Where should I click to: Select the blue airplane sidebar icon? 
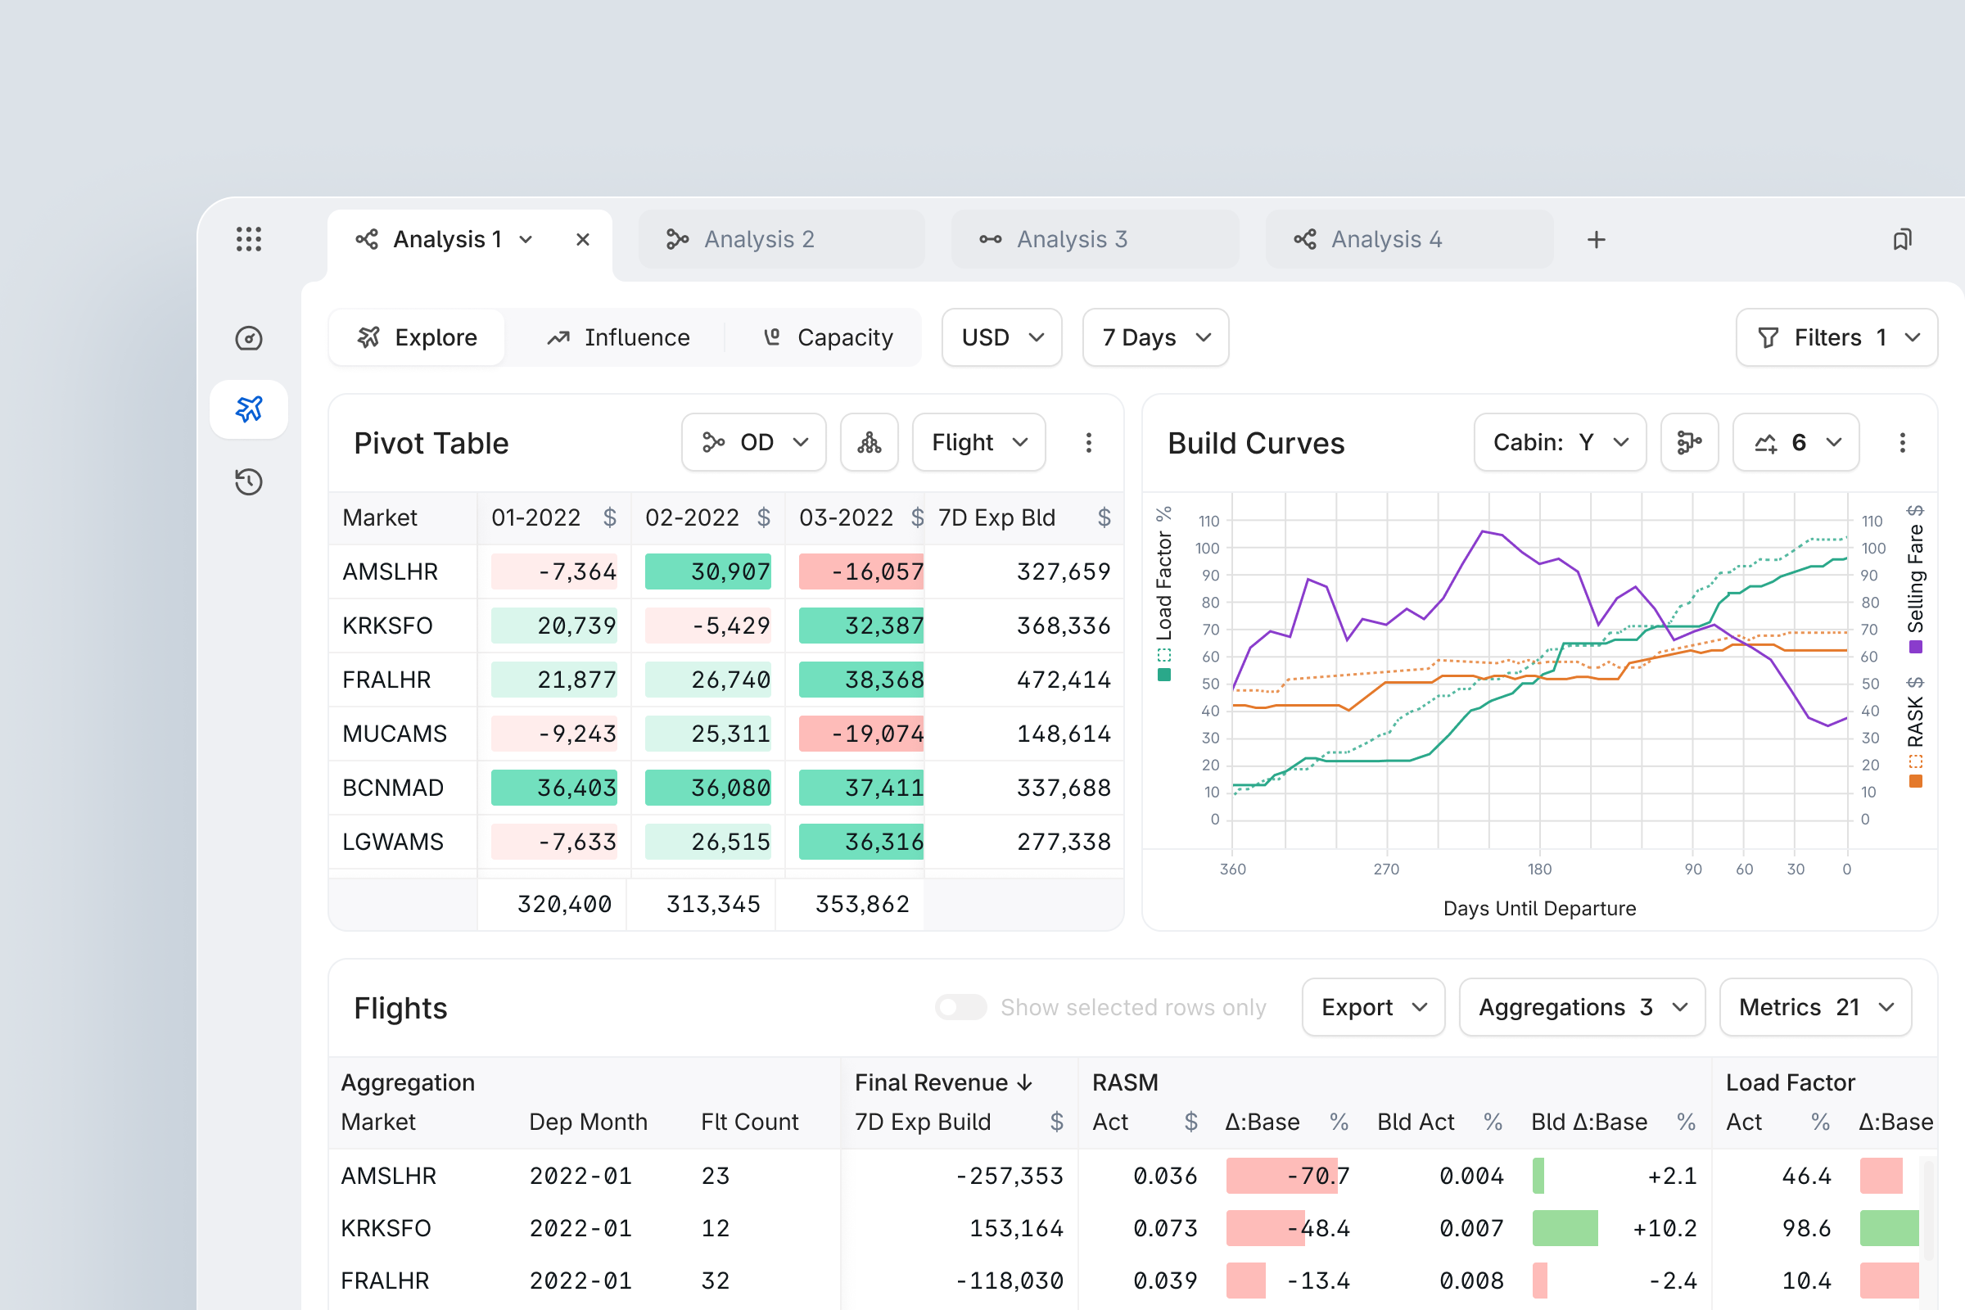pos(248,409)
